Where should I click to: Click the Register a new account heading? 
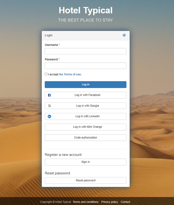[x=63, y=155]
